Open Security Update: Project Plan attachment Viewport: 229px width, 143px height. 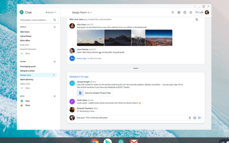click(95, 93)
